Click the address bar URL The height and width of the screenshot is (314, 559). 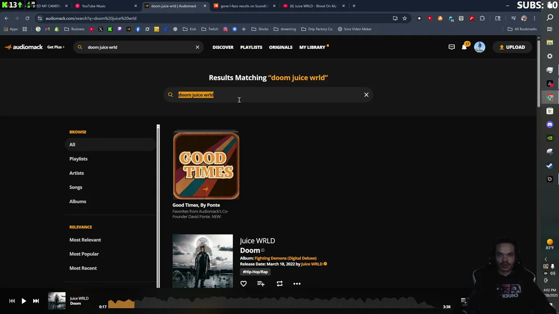click(91, 18)
